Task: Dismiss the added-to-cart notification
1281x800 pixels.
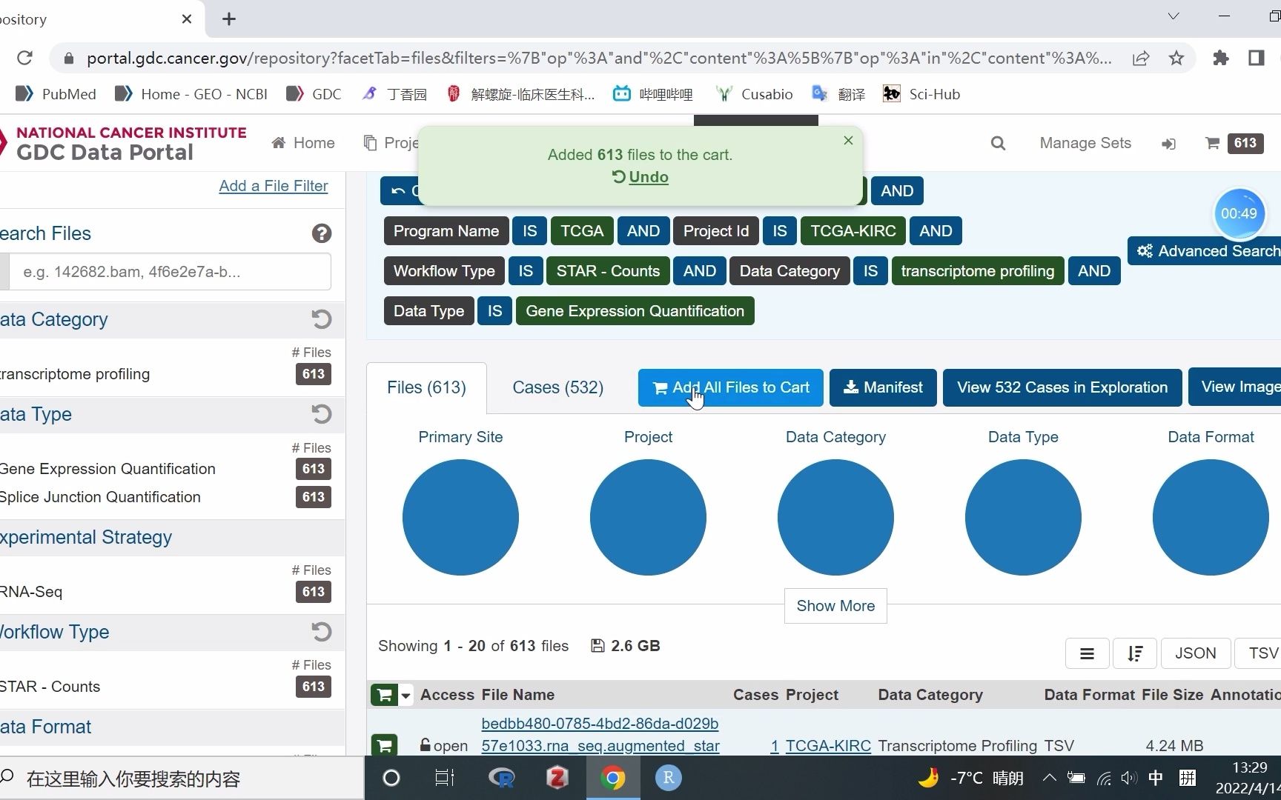Action: (x=848, y=141)
